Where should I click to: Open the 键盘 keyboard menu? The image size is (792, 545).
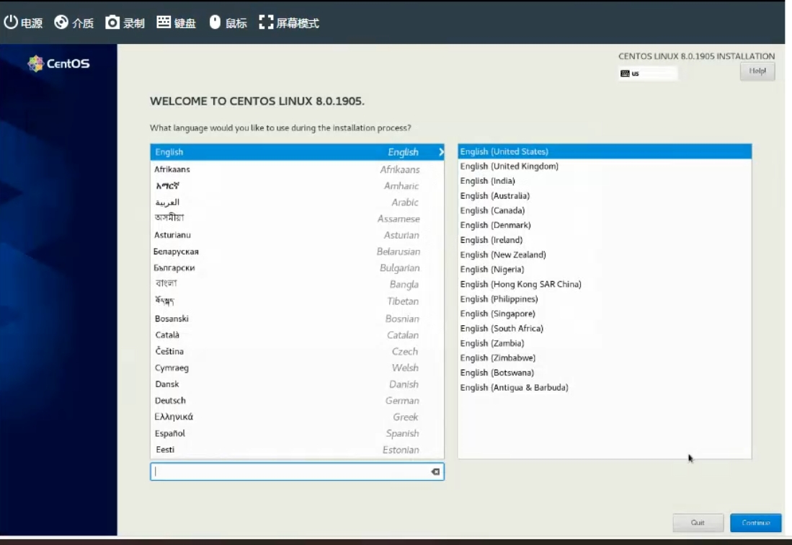click(x=176, y=23)
